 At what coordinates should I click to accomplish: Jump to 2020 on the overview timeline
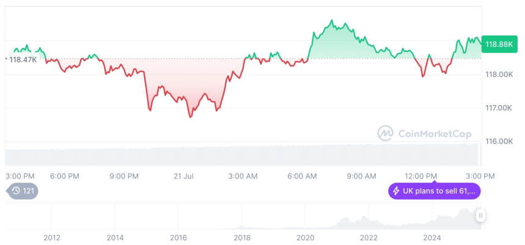(305, 238)
